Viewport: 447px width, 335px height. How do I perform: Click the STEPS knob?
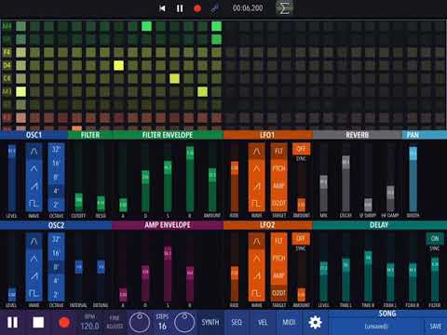pyautogui.click(x=184, y=322)
